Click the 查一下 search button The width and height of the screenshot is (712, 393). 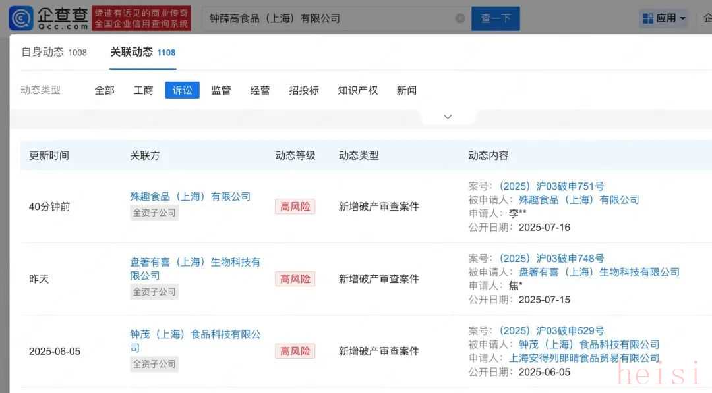click(495, 18)
